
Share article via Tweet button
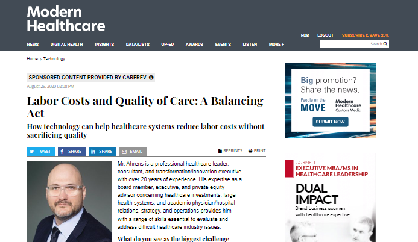(41, 151)
